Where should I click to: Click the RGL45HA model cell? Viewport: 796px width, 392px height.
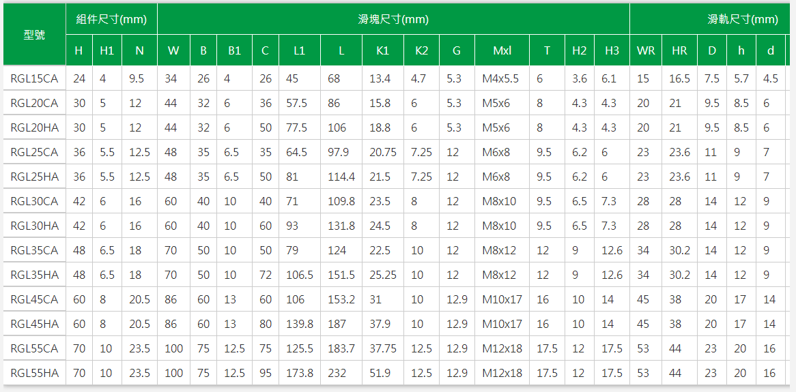(x=34, y=324)
